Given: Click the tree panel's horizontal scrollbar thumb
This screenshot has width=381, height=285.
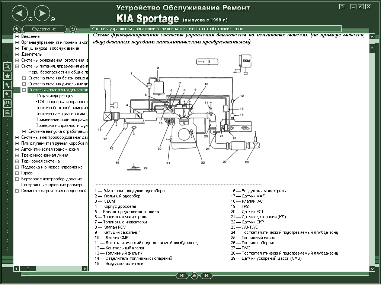Looking at the screenshot, I should coord(28,268).
